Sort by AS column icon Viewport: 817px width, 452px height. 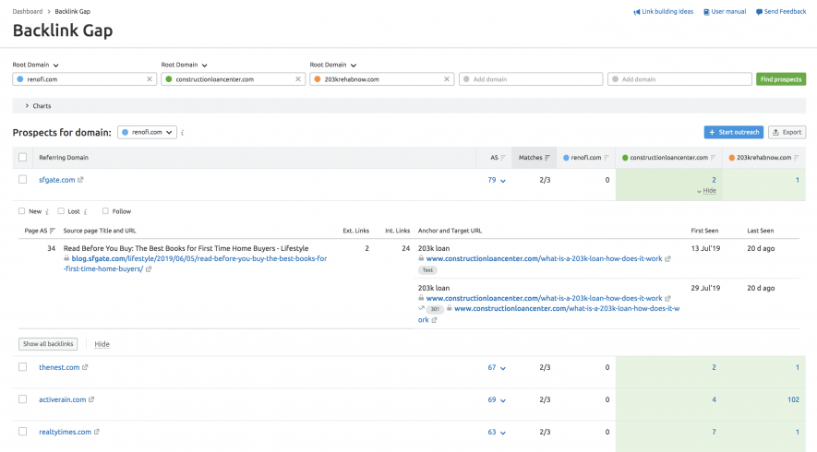(x=503, y=158)
